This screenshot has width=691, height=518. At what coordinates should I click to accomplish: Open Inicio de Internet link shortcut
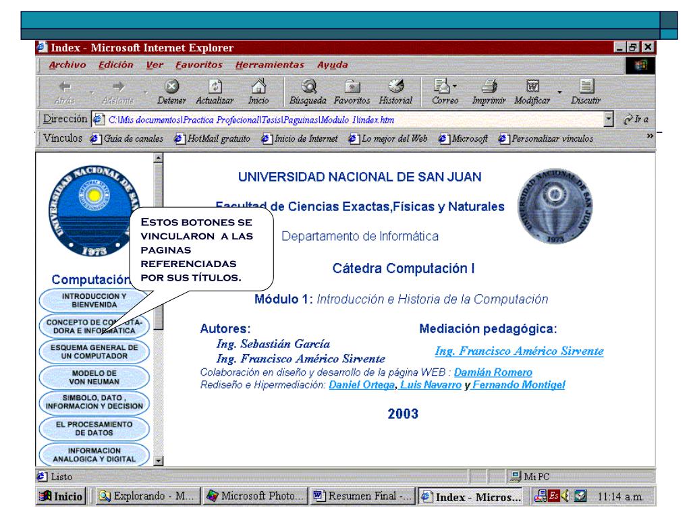click(300, 138)
